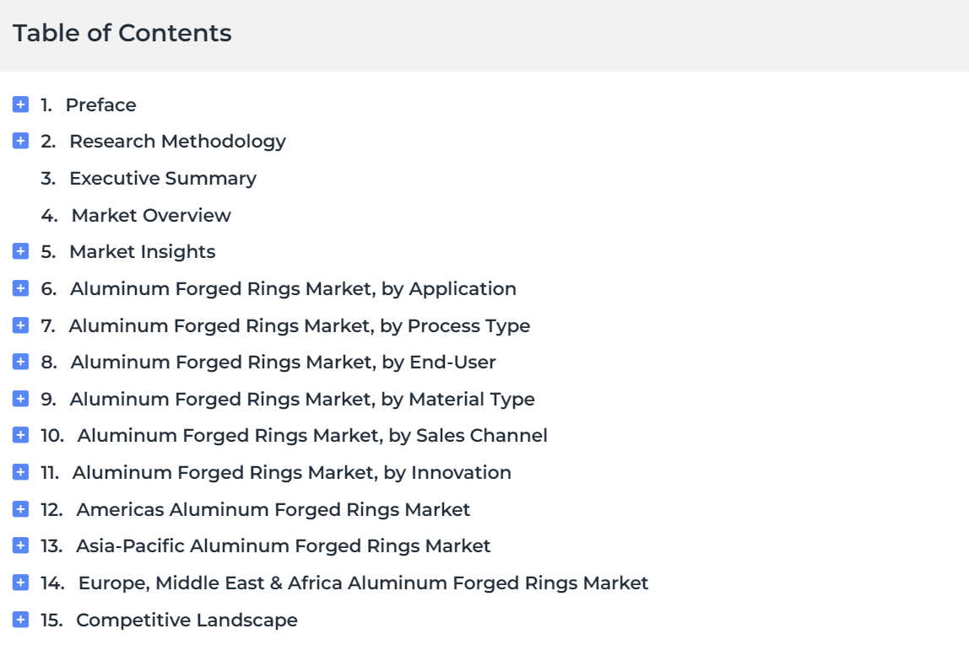Viewport: 969px width, 650px height.
Task: Click plus icon beside by Sales Channel chapter
Action: coord(20,435)
